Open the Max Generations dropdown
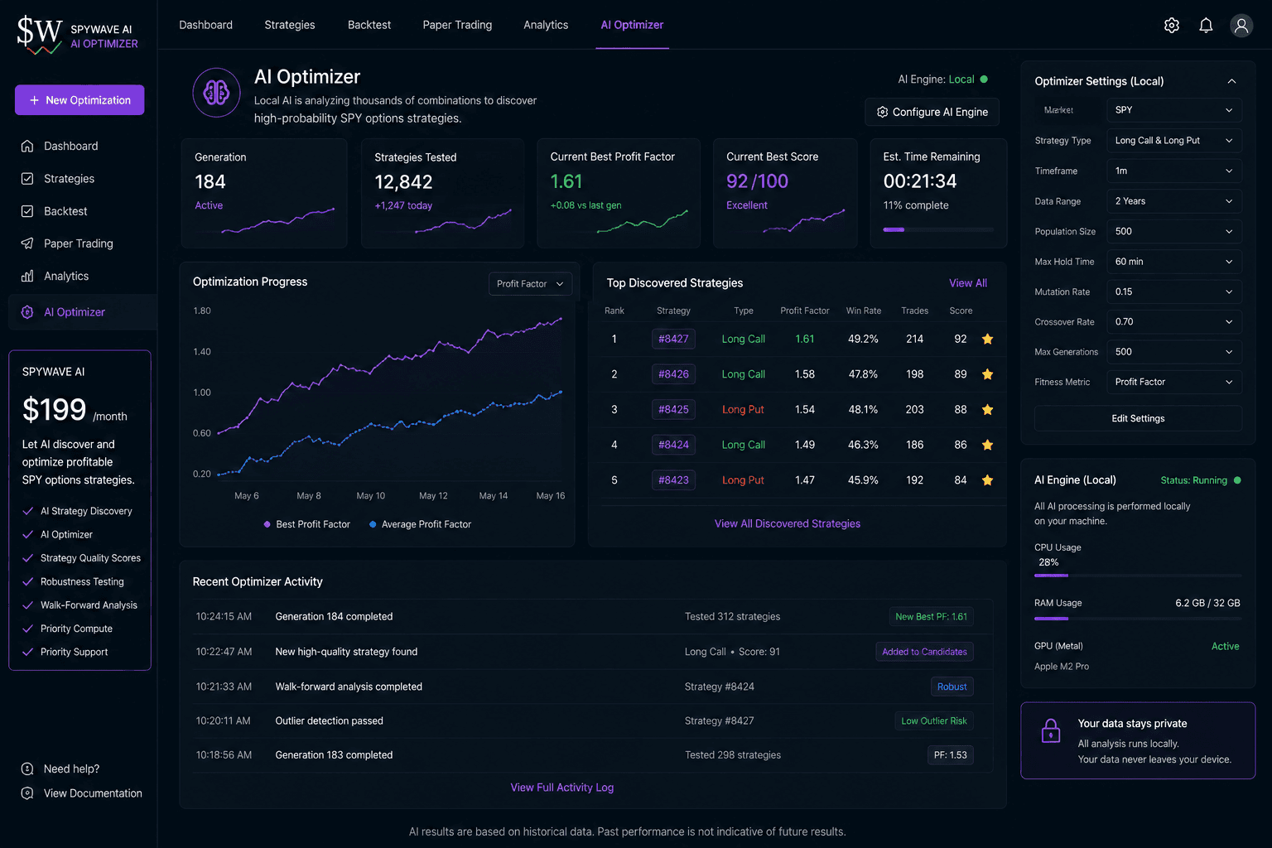The width and height of the screenshot is (1272, 848). [1173, 352]
